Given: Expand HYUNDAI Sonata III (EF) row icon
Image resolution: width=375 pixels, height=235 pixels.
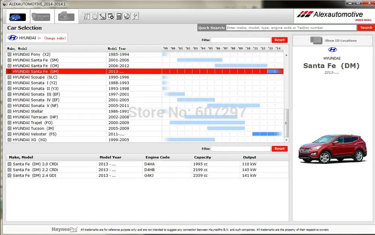Looking at the screenshot, I should pyautogui.click(x=9, y=94).
